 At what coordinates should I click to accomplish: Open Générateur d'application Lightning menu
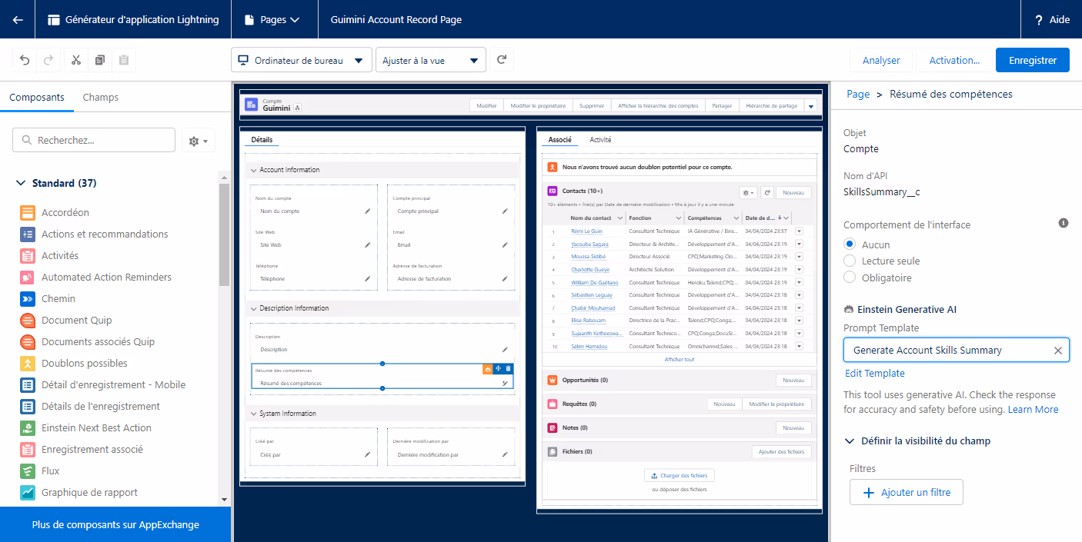pos(133,20)
